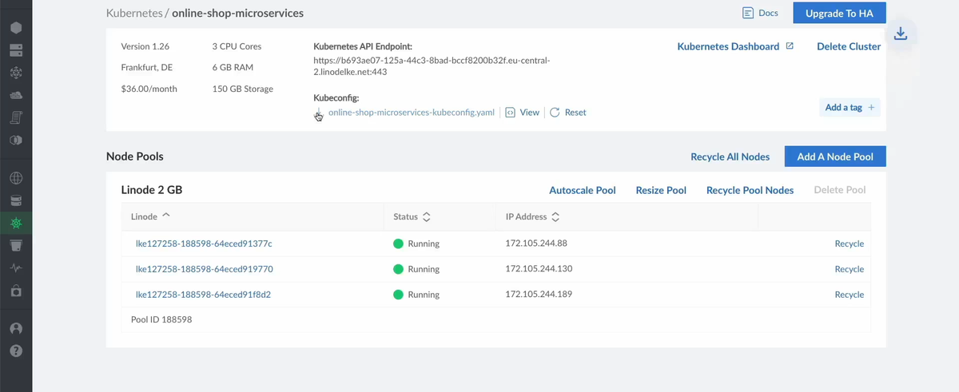Open Linodes from the hexagon sidebar icon
The image size is (959, 392).
16,27
